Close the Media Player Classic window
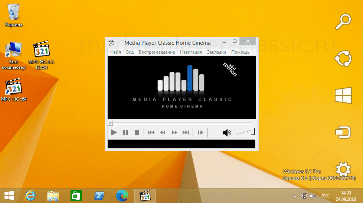This screenshot has height=203, width=363. [x=248, y=41]
